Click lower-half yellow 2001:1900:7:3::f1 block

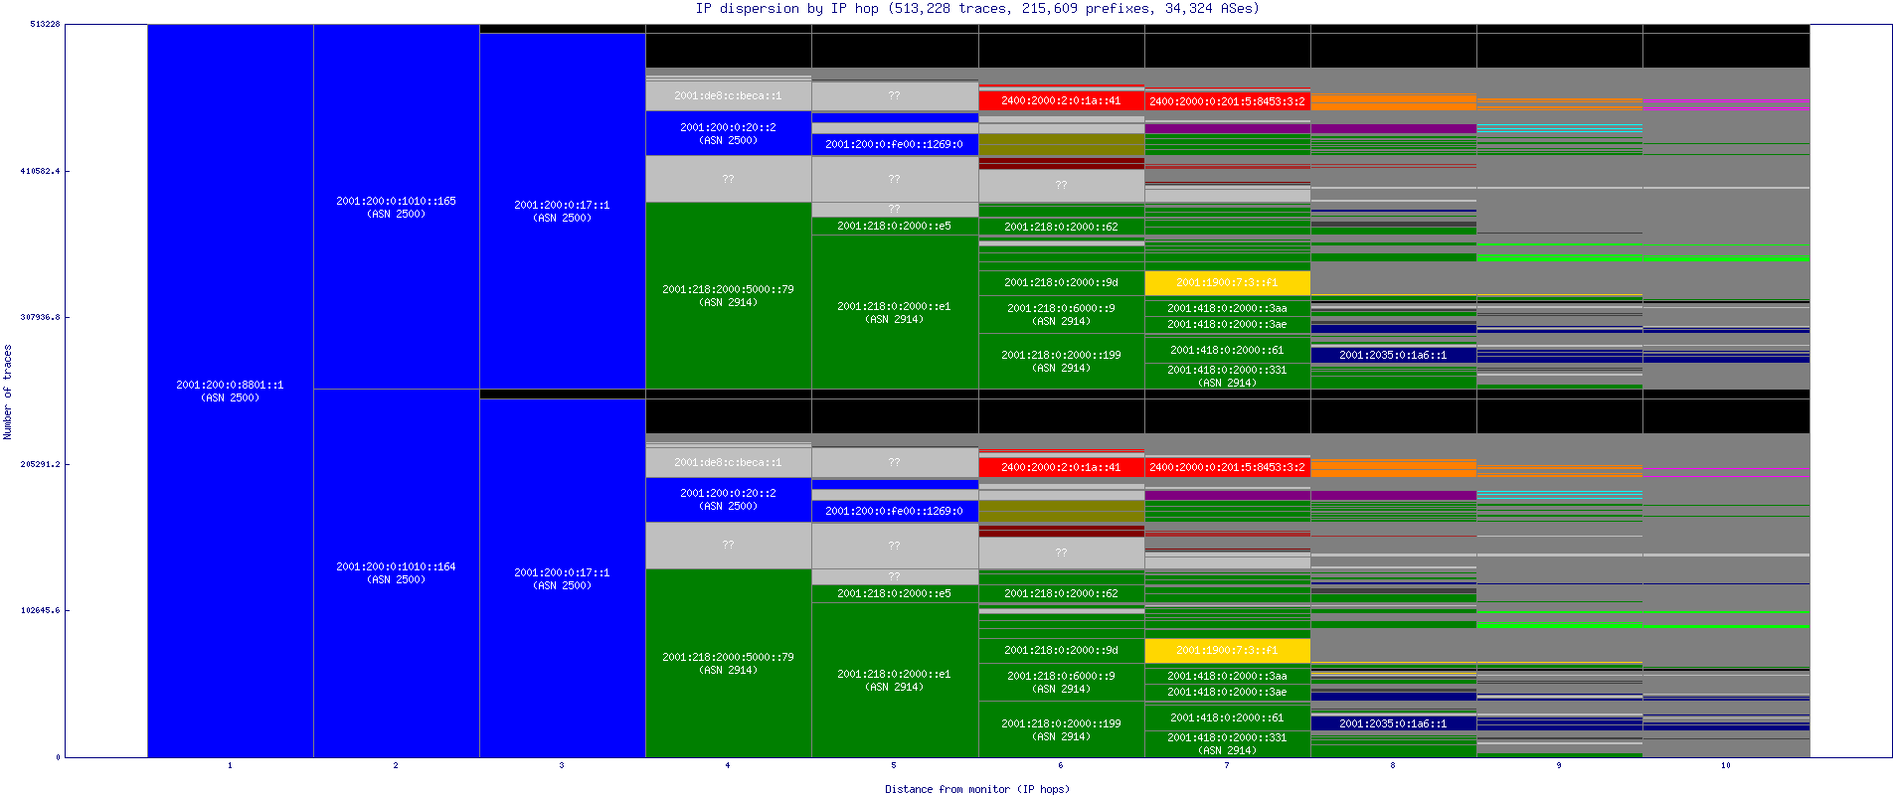tap(1228, 651)
